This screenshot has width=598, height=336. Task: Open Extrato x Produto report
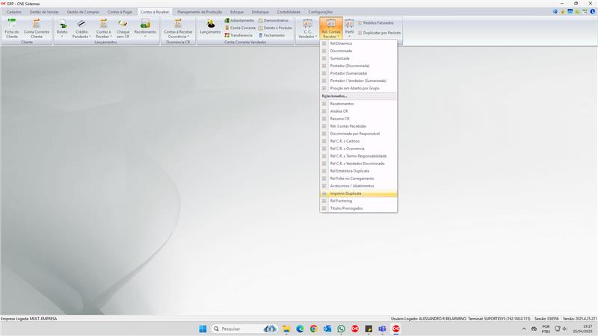pyautogui.click(x=275, y=28)
